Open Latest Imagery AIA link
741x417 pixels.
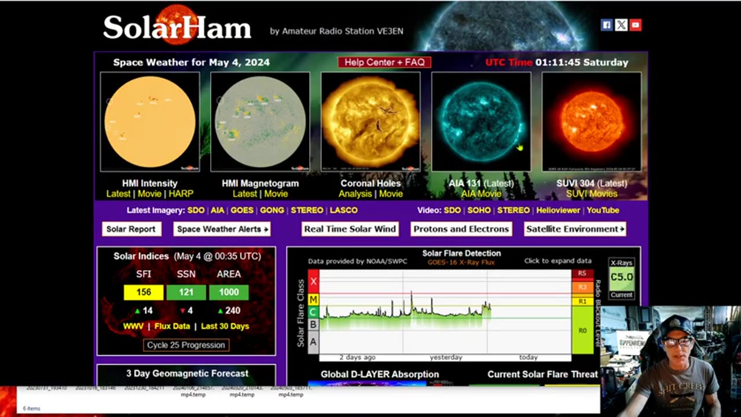tap(218, 210)
